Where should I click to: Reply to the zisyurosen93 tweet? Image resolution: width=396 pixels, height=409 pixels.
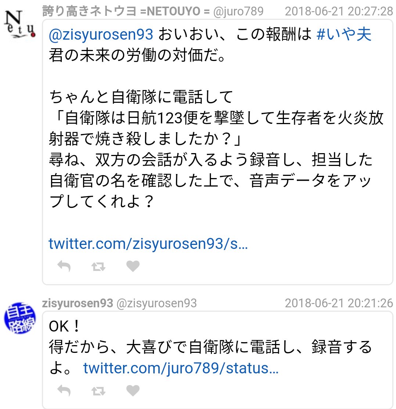point(64,391)
